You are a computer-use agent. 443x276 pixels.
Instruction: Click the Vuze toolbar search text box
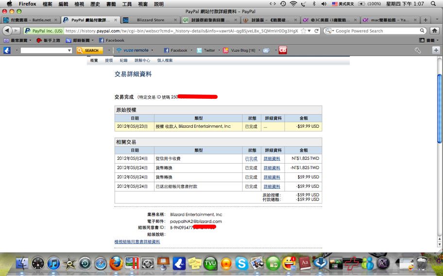point(44,50)
